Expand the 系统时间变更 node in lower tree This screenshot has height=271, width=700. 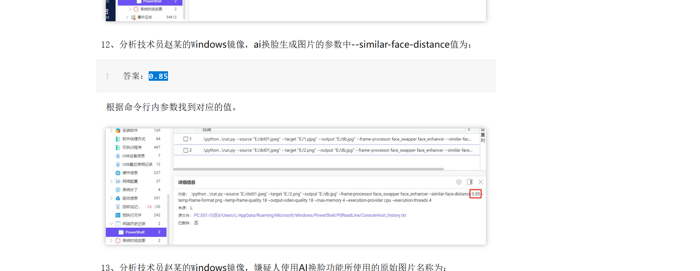pyautogui.click(x=111, y=241)
